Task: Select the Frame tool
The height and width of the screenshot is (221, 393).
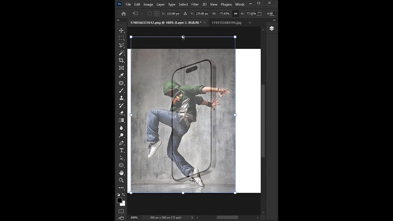Action: (x=121, y=68)
